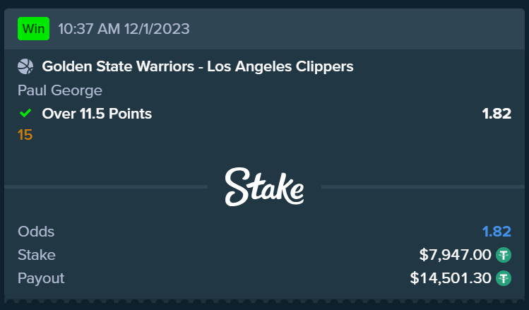Select the $7,947.00 stake amount
529x310 pixels.
pyautogui.click(x=455, y=255)
